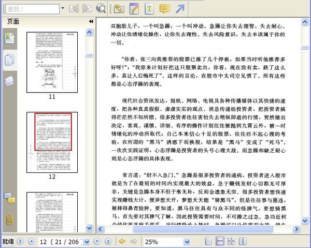The height and width of the screenshot is (248, 311).
Task: Select page 11 thumbnail
Action: (52, 63)
